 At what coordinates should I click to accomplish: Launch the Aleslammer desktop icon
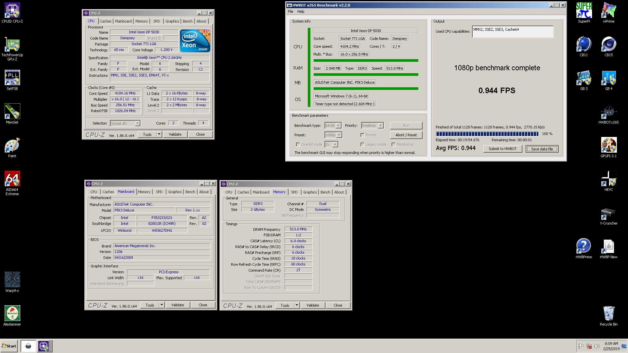pyautogui.click(x=12, y=316)
